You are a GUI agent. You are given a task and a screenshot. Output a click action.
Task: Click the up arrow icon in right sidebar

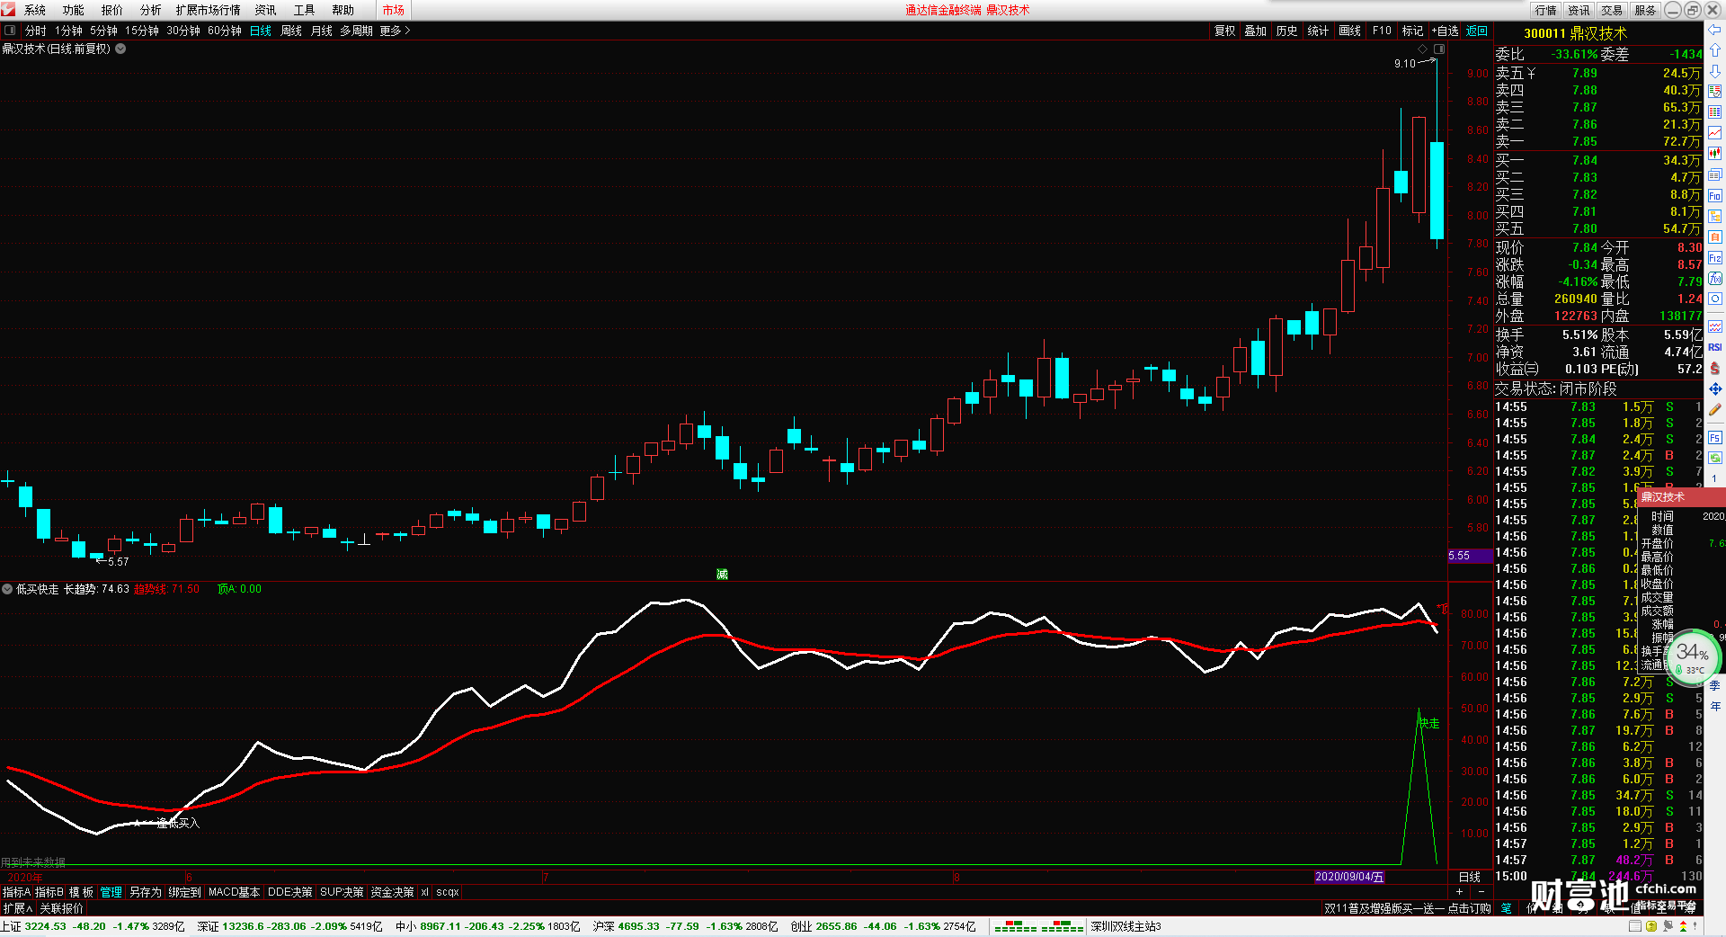pyautogui.click(x=1715, y=51)
